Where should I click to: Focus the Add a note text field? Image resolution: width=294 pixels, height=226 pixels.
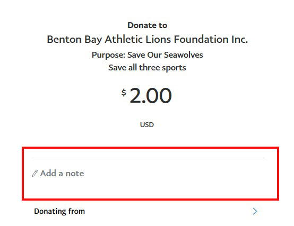148,173
